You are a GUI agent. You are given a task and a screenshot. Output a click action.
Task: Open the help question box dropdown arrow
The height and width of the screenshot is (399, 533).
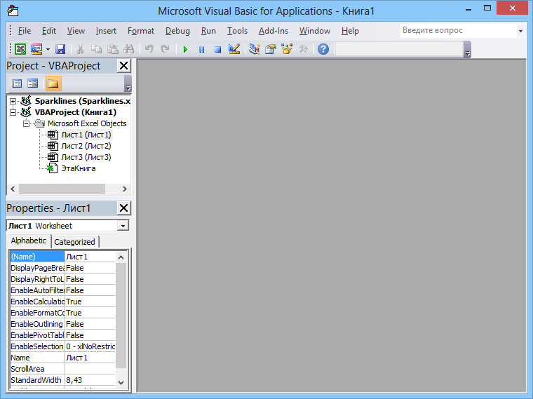pos(520,31)
